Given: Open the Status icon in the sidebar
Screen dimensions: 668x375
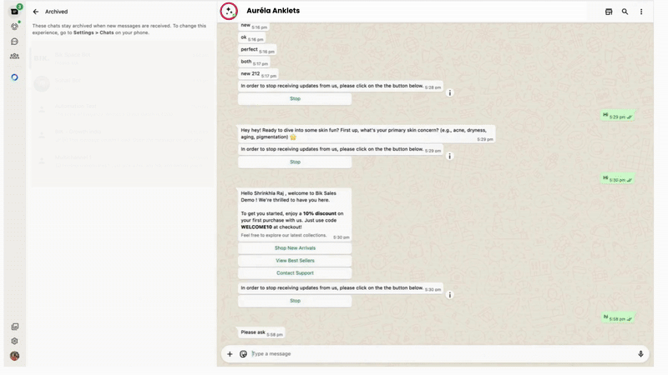Looking at the screenshot, I should point(14,27).
